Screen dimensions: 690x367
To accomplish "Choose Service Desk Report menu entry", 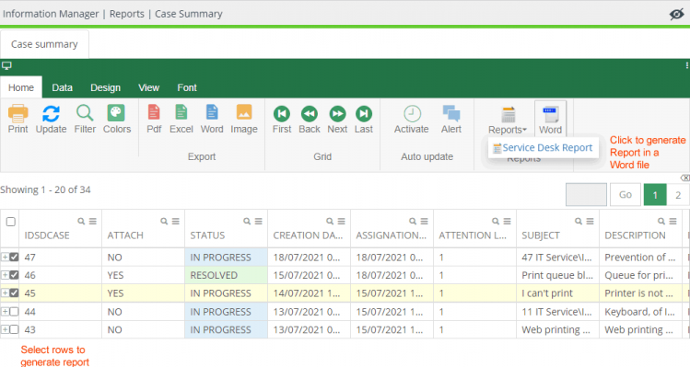I will tap(543, 148).
